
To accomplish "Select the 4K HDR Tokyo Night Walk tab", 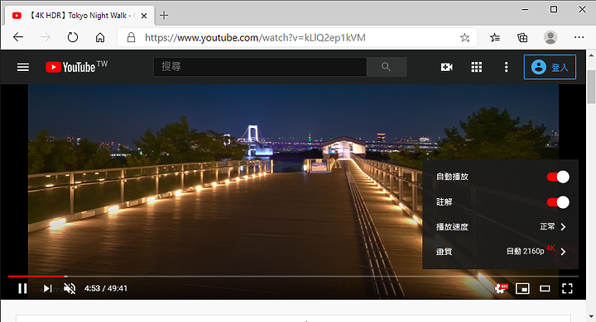I will (79, 16).
